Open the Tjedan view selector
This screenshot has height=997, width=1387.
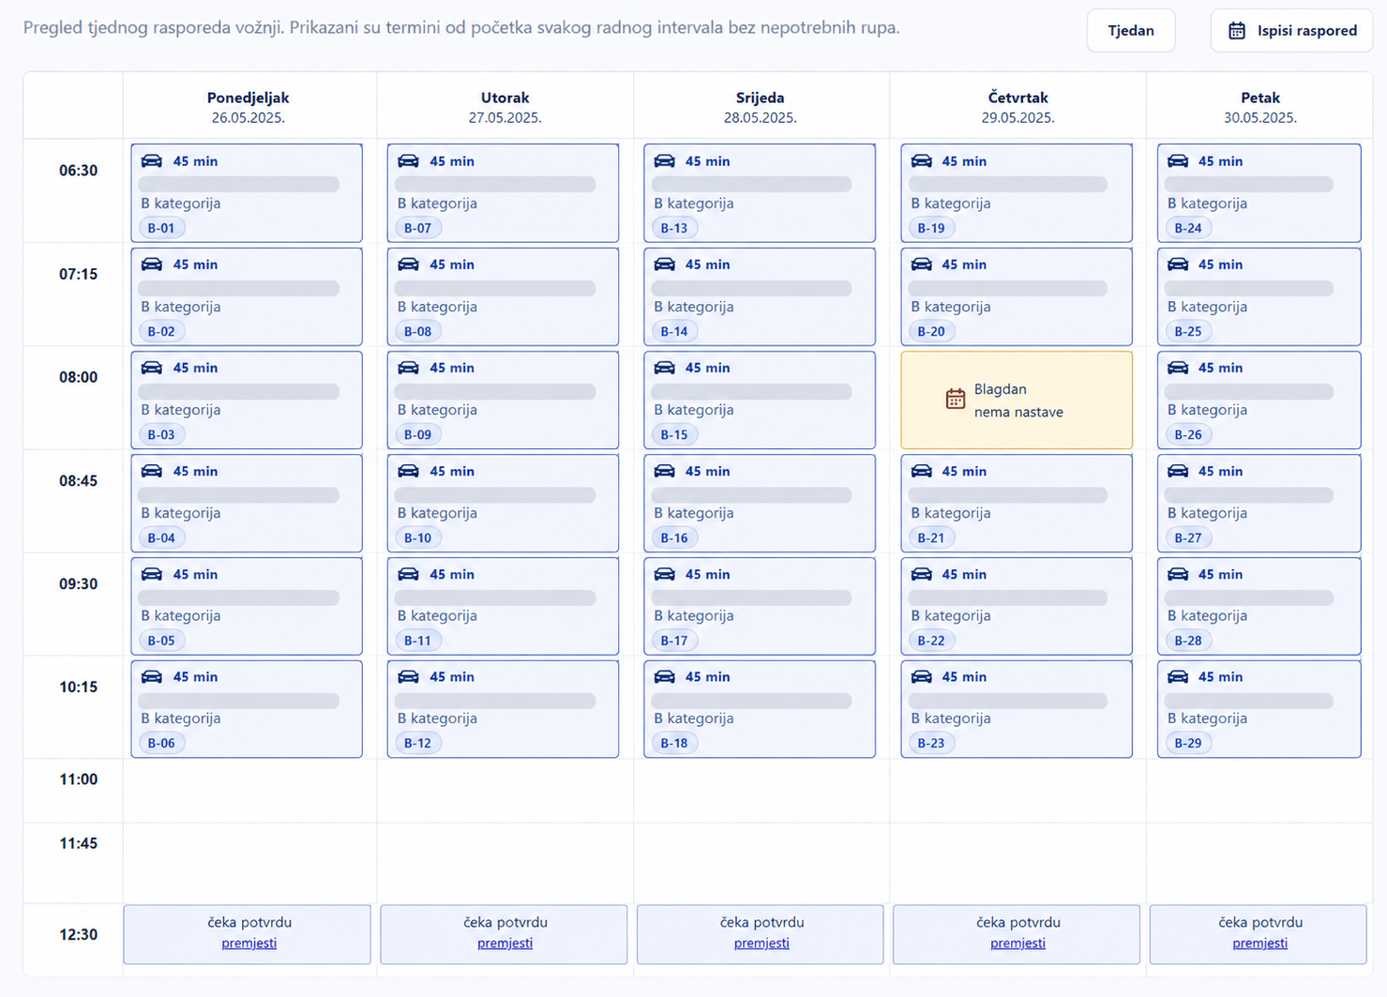point(1131,31)
